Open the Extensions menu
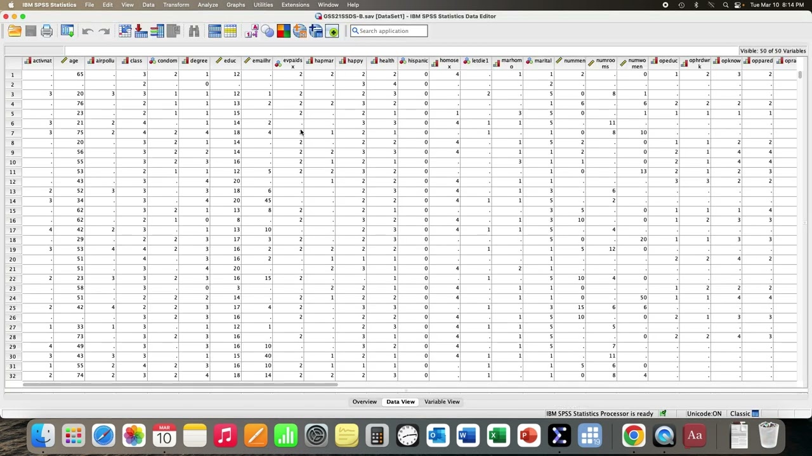812x456 pixels. (295, 4)
